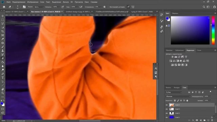This screenshot has height=122, width=217.
Task: Click the foreground color swatch in the toolbox
Action: 2,103
